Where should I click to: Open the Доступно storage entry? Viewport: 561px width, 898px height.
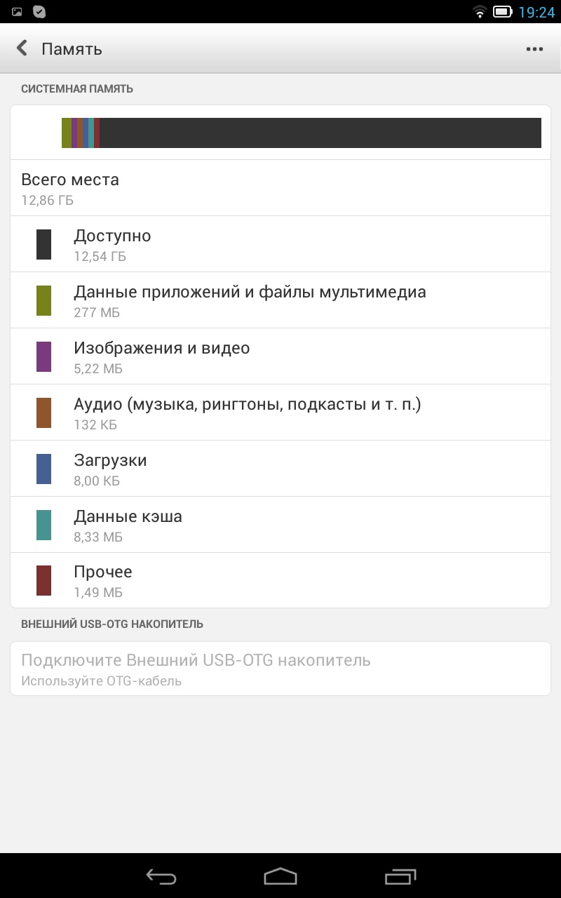280,244
